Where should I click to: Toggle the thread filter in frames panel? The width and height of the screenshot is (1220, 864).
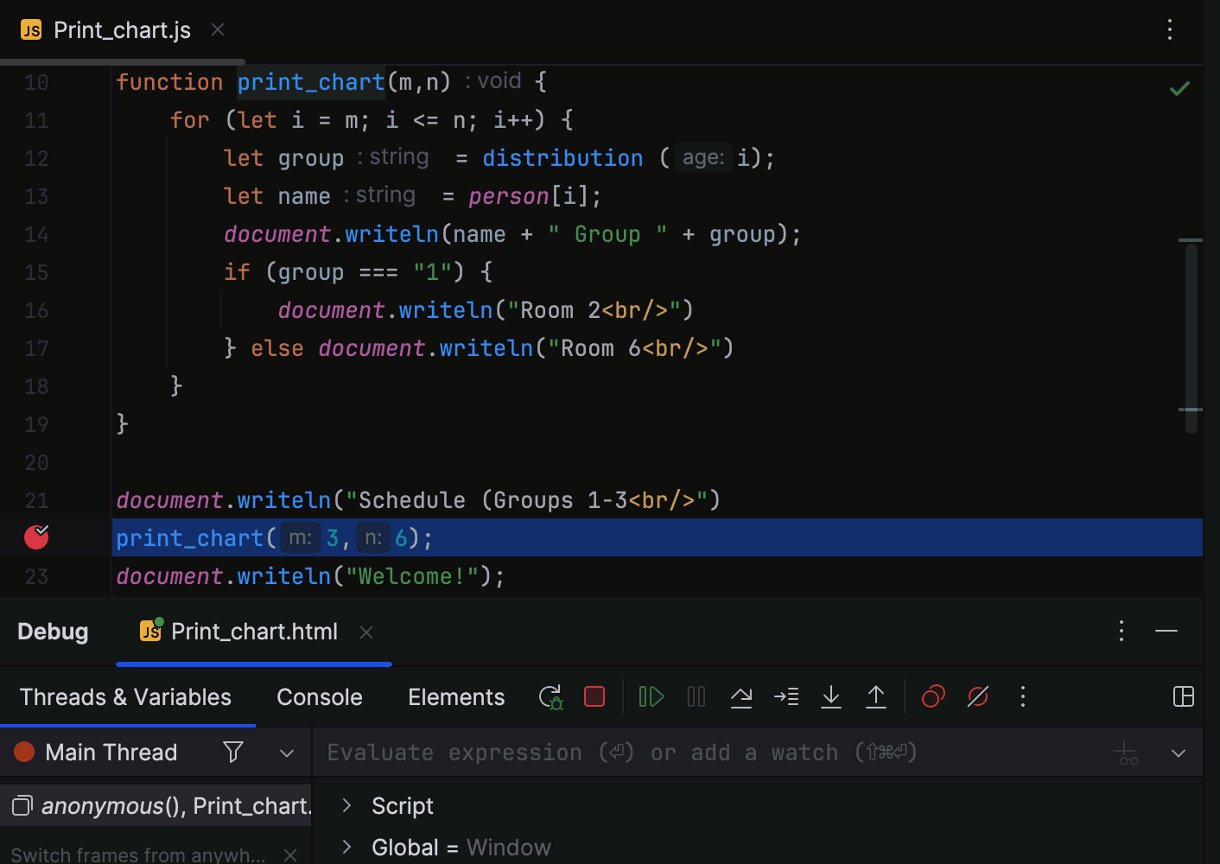point(232,752)
